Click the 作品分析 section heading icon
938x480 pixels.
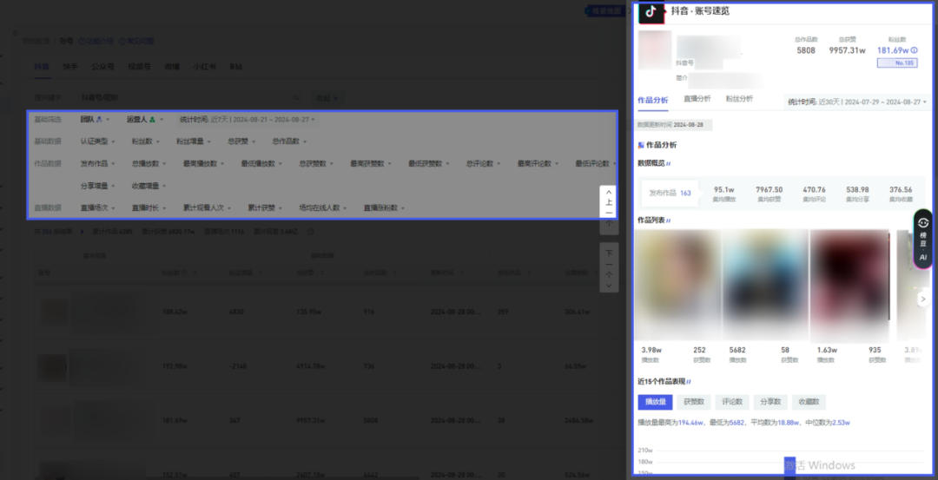click(641, 145)
